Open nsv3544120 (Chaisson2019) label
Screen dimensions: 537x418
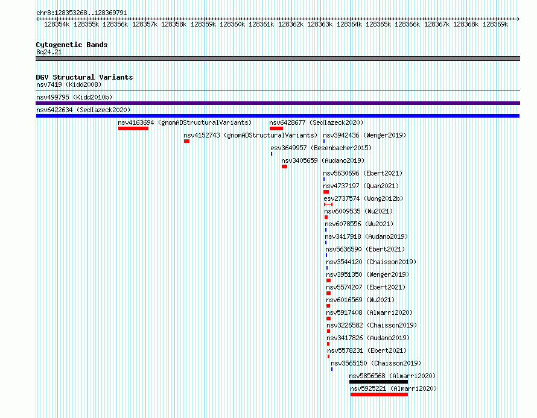(x=371, y=262)
